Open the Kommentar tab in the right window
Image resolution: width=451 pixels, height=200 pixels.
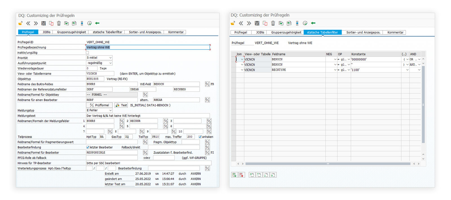pyautogui.click(x=395, y=32)
